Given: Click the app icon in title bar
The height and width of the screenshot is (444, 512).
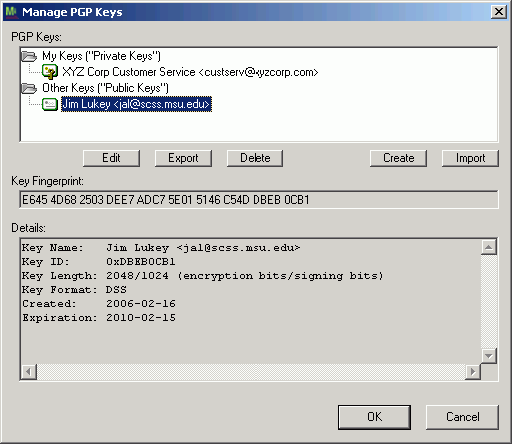Looking at the screenshot, I should (x=12, y=12).
